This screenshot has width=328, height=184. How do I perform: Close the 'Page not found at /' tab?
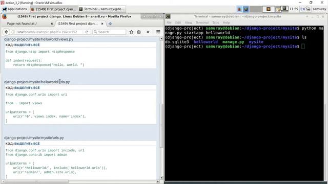coord(52,24)
